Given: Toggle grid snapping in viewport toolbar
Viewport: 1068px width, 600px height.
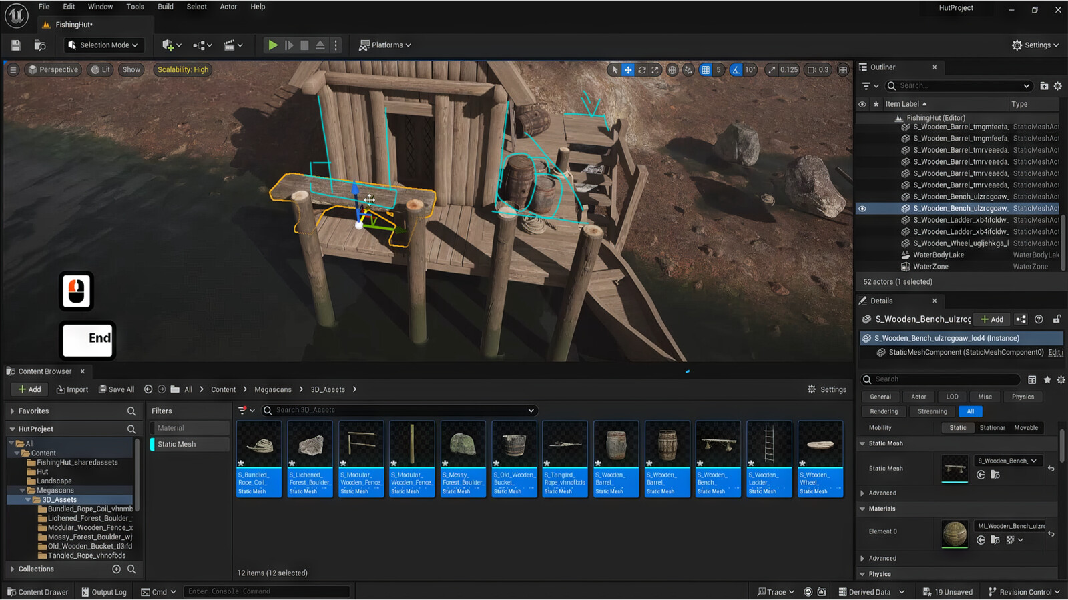Looking at the screenshot, I should [705, 69].
